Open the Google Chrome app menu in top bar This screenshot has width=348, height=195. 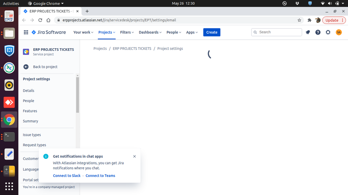tap(46, 3)
